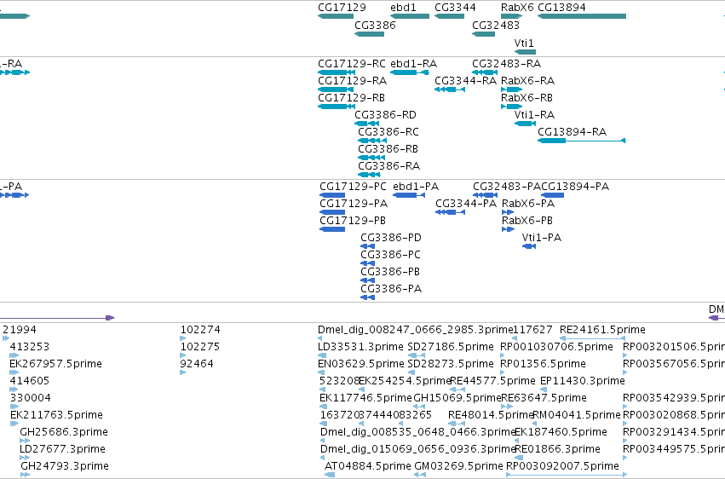Select protein CG3386-PA
The height and width of the screenshot is (479, 725).
pyautogui.click(x=367, y=297)
